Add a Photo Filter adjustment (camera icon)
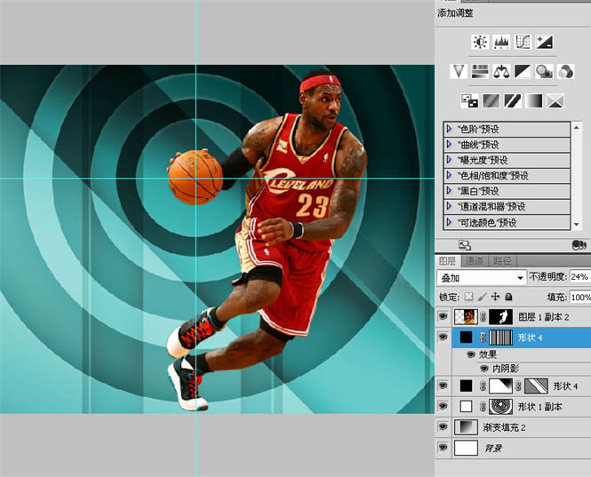This screenshot has height=477, width=591. [544, 71]
